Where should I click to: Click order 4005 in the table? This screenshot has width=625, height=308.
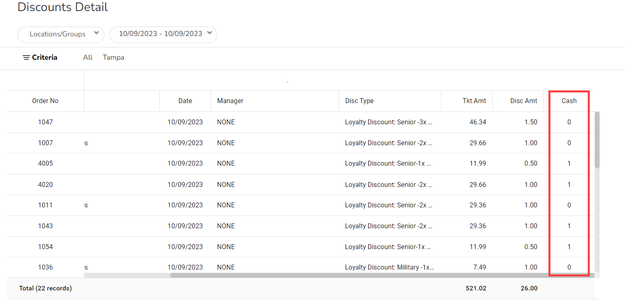pos(45,164)
